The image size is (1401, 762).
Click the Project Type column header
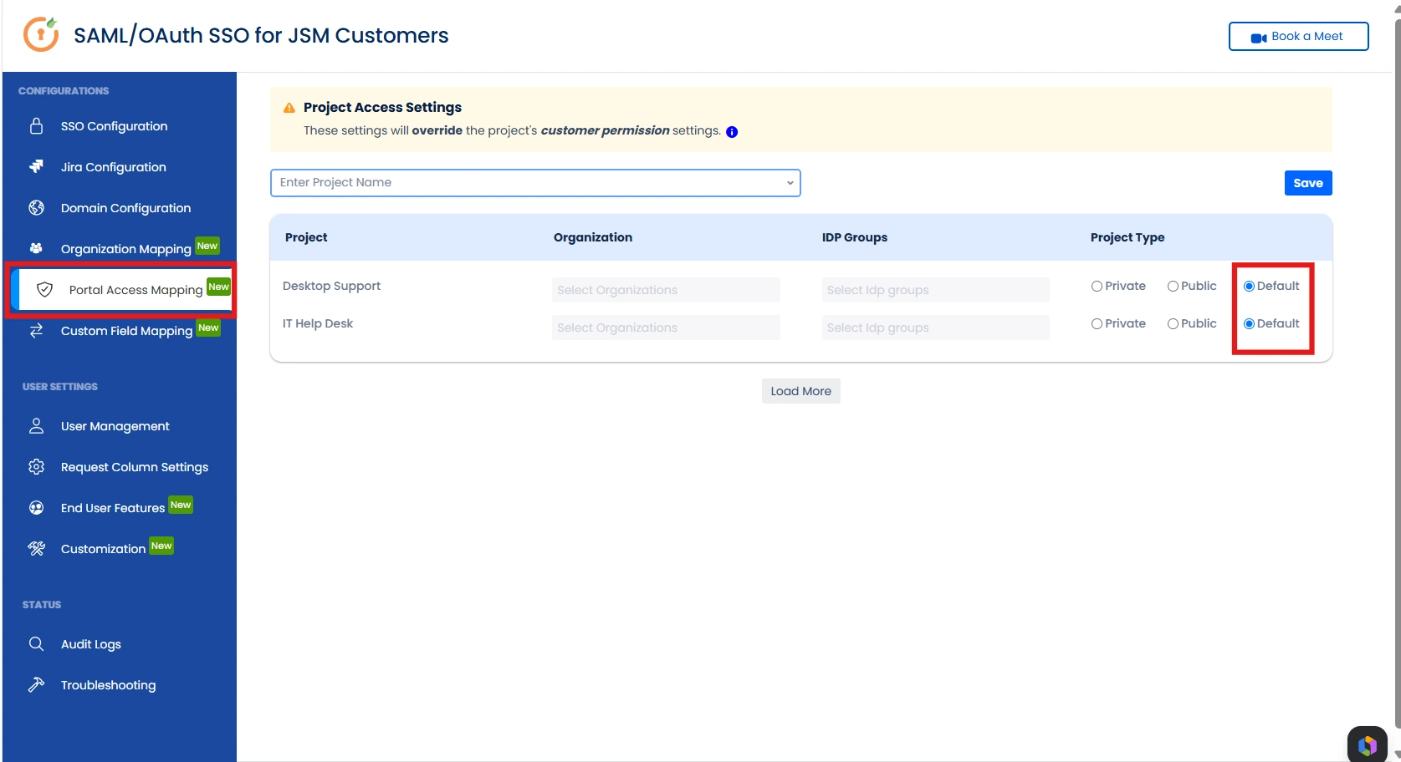click(x=1127, y=237)
